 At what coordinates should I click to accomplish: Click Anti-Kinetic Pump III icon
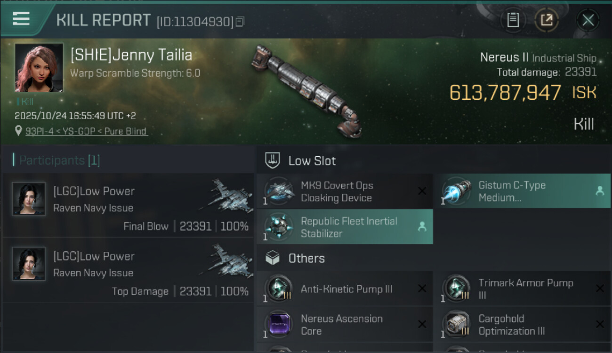280,289
